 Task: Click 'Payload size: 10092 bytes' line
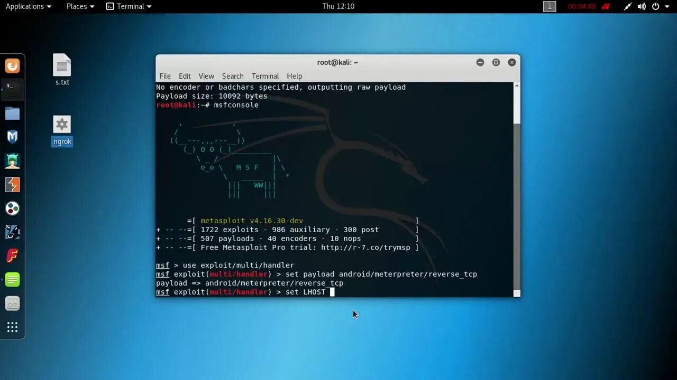[x=212, y=96]
